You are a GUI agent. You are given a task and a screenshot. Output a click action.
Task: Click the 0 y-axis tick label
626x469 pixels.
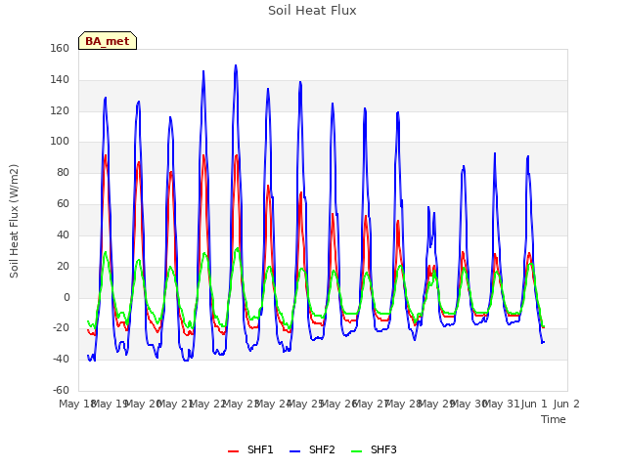[67, 297]
